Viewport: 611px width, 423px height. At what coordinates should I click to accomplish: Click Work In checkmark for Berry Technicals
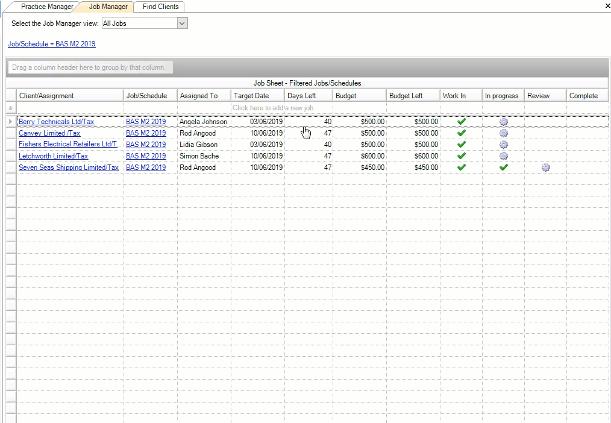tap(462, 122)
